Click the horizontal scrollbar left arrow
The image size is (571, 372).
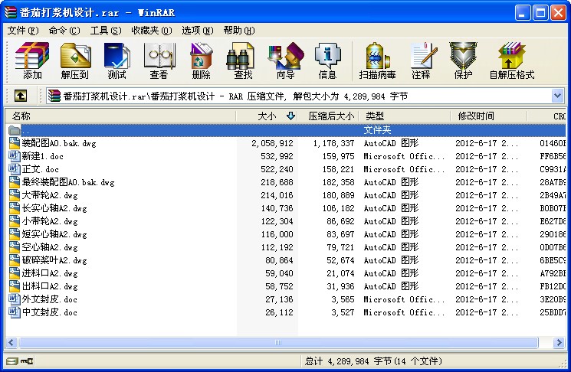click(x=11, y=343)
